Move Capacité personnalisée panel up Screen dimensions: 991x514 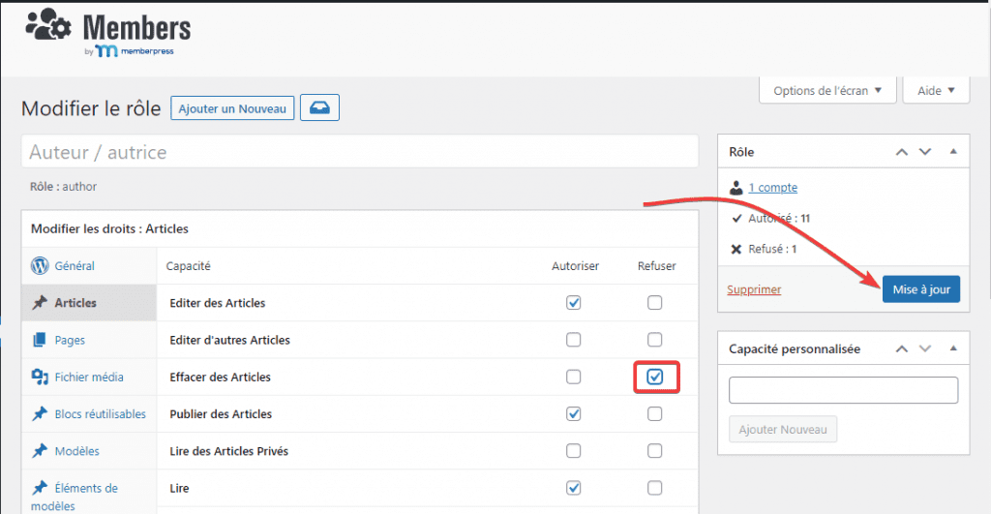pos(902,348)
